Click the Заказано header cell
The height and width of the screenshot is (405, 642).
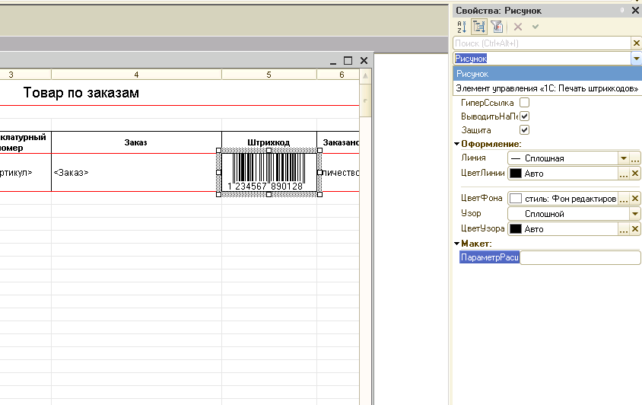(338, 142)
